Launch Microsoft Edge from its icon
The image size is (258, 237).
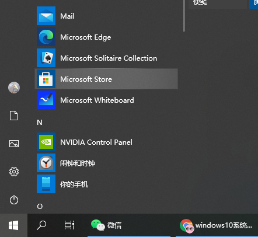[46, 37]
